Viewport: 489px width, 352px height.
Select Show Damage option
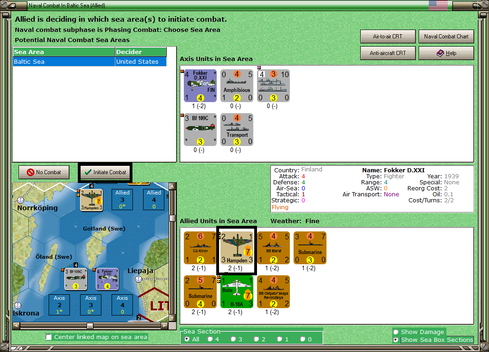(x=396, y=332)
